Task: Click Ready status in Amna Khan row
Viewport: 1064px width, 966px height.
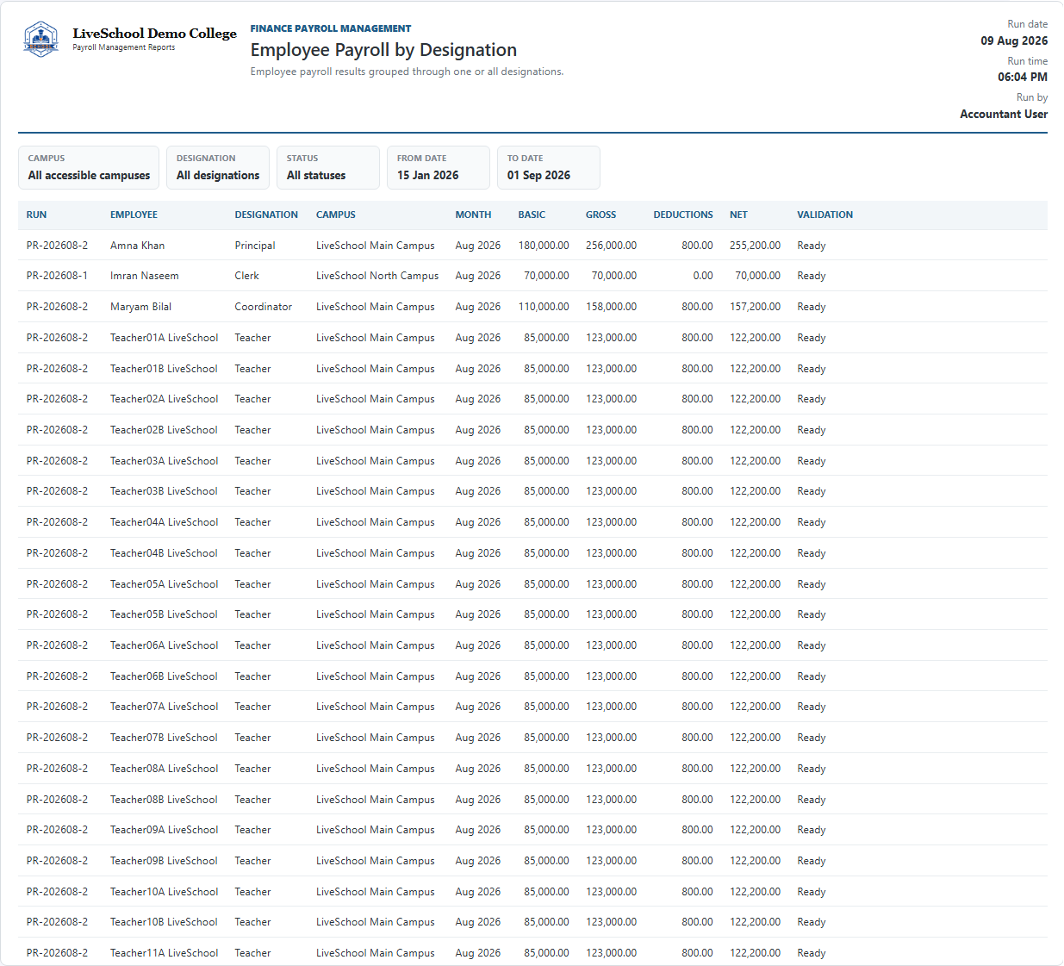Action: point(812,246)
